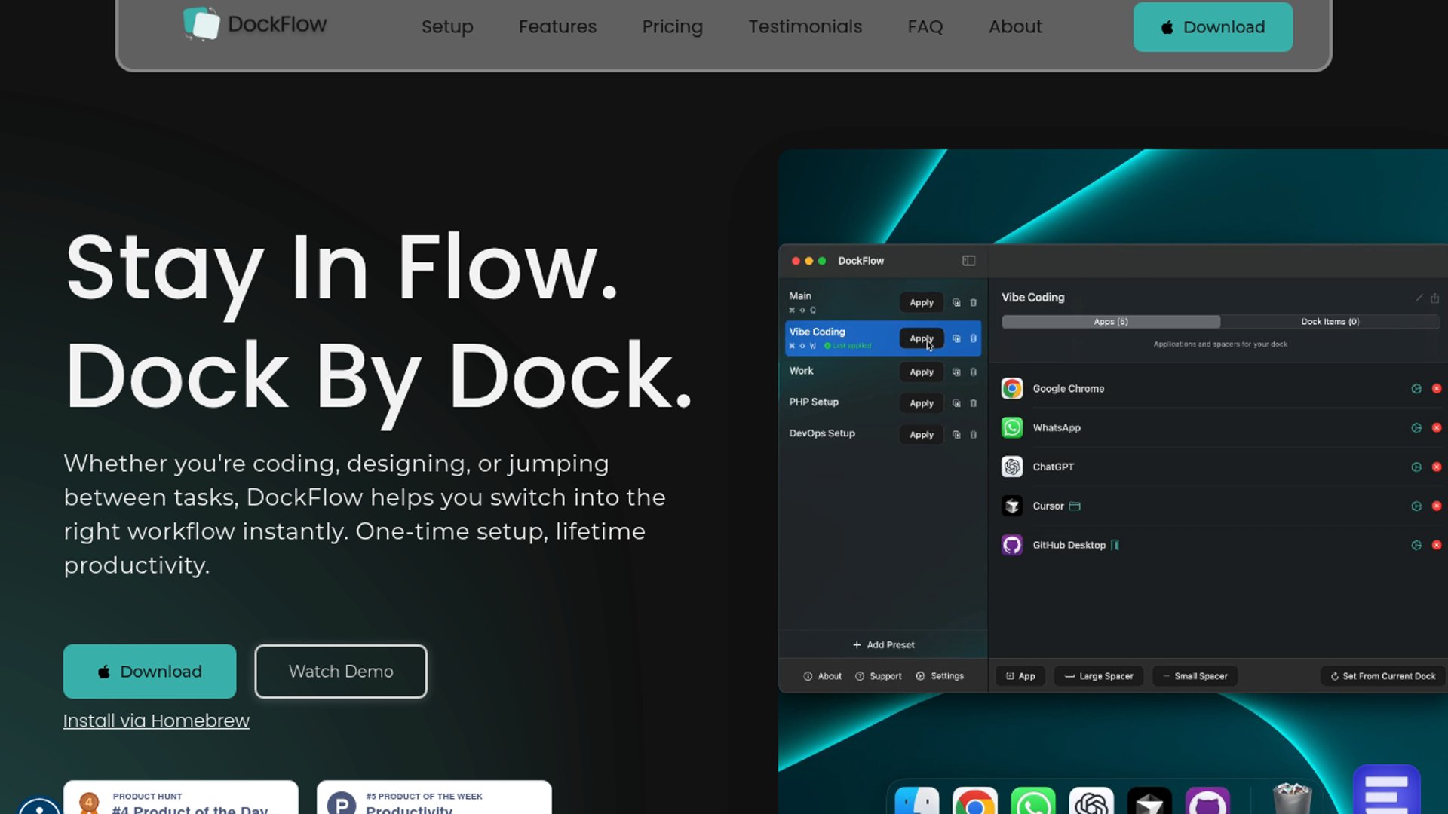
Task: Click the GitHub Desktop app icon in list
Action: tap(1012, 545)
